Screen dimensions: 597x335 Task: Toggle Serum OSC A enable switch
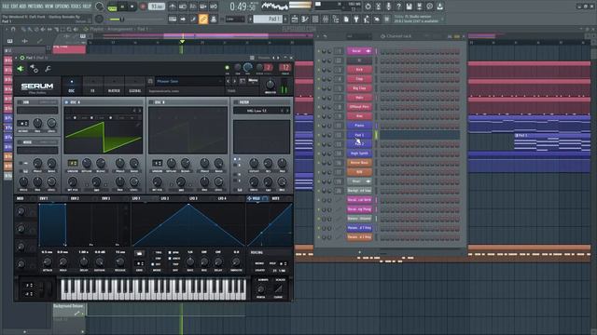click(66, 102)
